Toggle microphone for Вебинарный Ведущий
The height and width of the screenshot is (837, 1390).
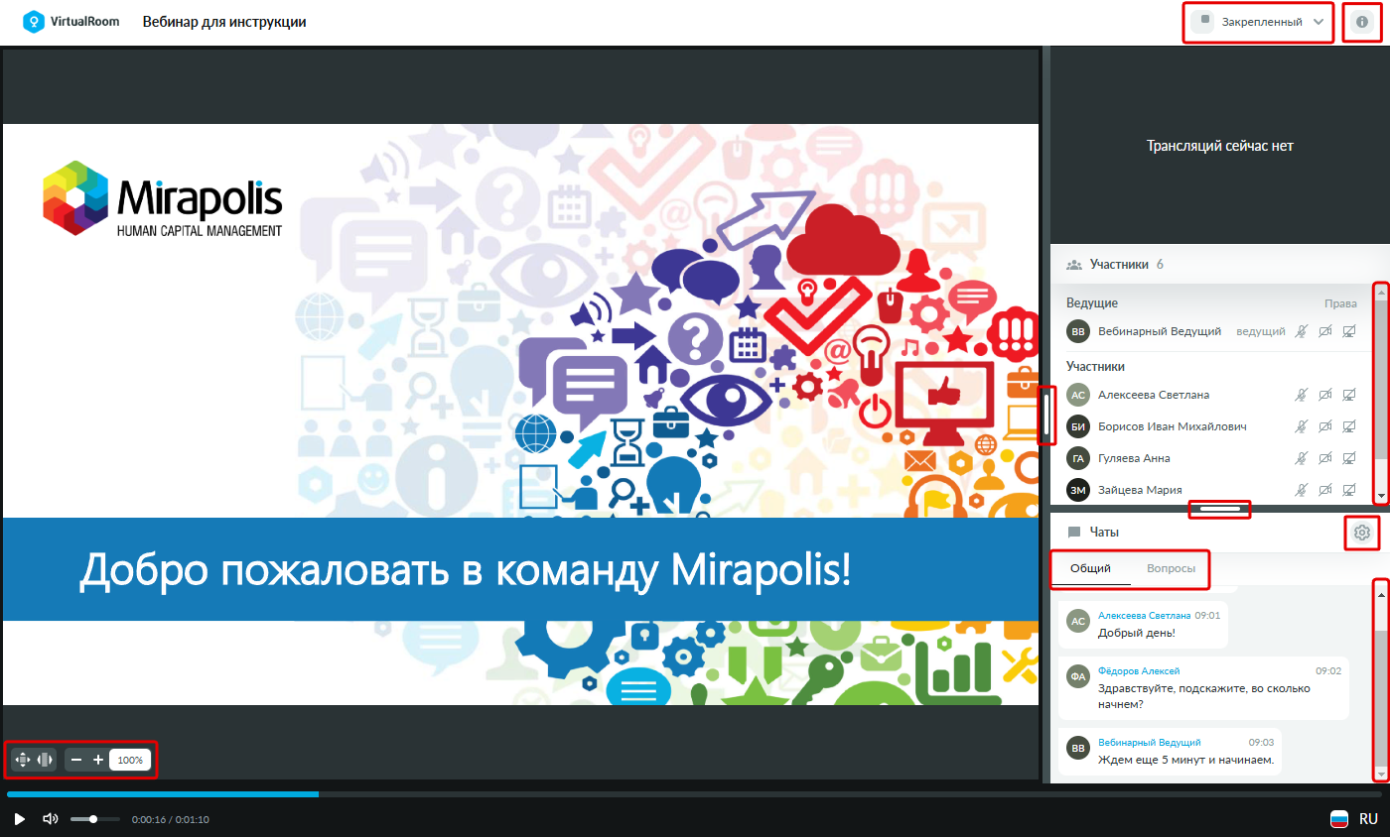[x=1301, y=331]
